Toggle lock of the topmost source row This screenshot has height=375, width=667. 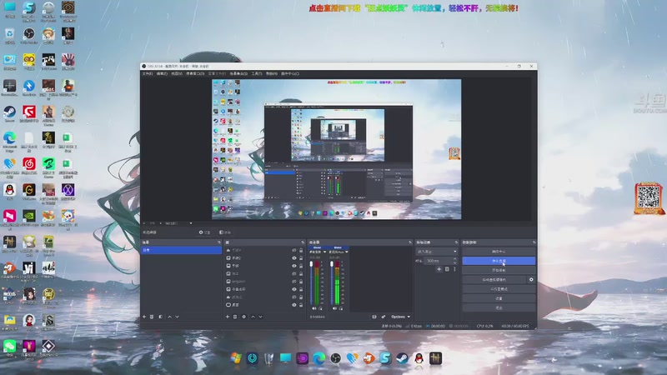301,250
